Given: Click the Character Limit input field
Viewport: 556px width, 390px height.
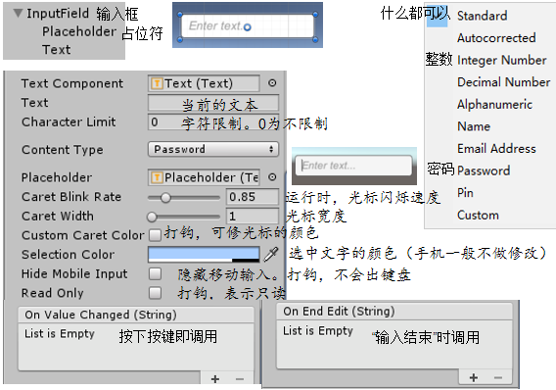Looking at the screenshot, I should (x=213, y=122).
